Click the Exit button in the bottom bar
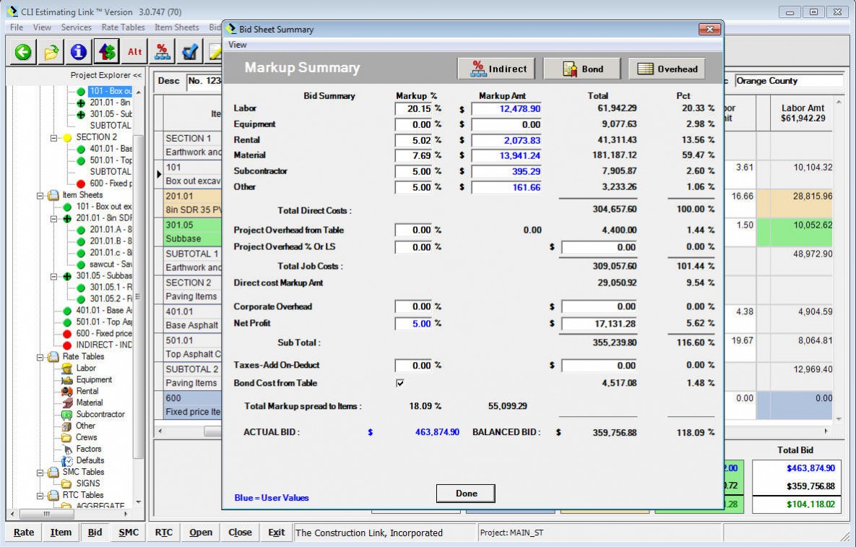856x547 pixels. pos(276,533)
